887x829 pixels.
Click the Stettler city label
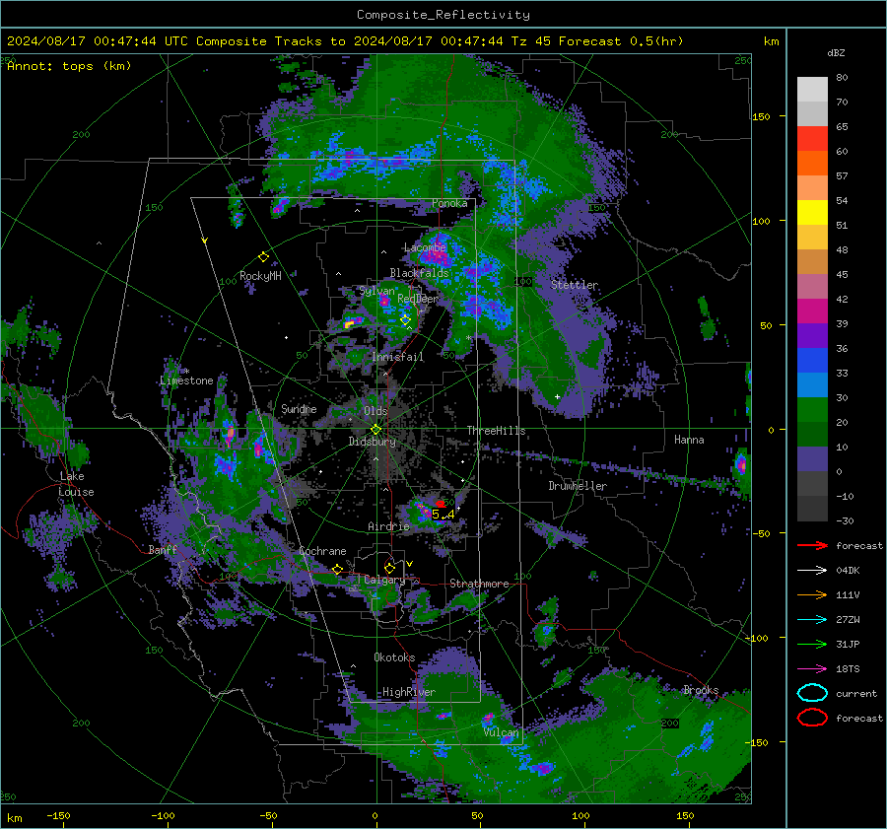point(575,285)
